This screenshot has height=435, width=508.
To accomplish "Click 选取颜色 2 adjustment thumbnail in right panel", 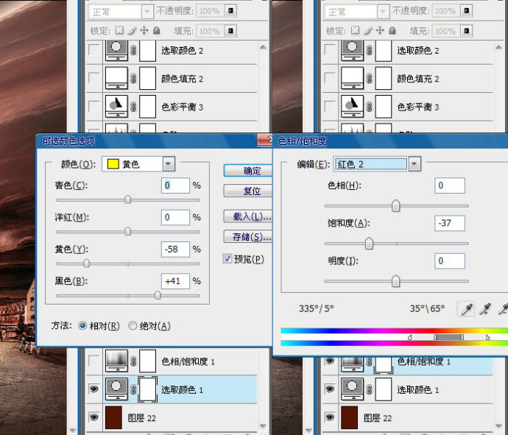I will point(352,50).
